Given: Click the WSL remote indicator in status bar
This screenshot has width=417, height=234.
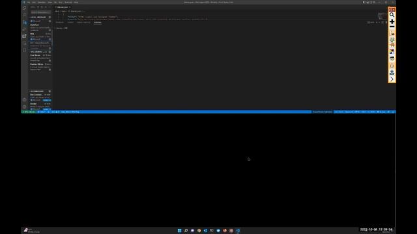Looking at the screenshot, I should point(29,112).
